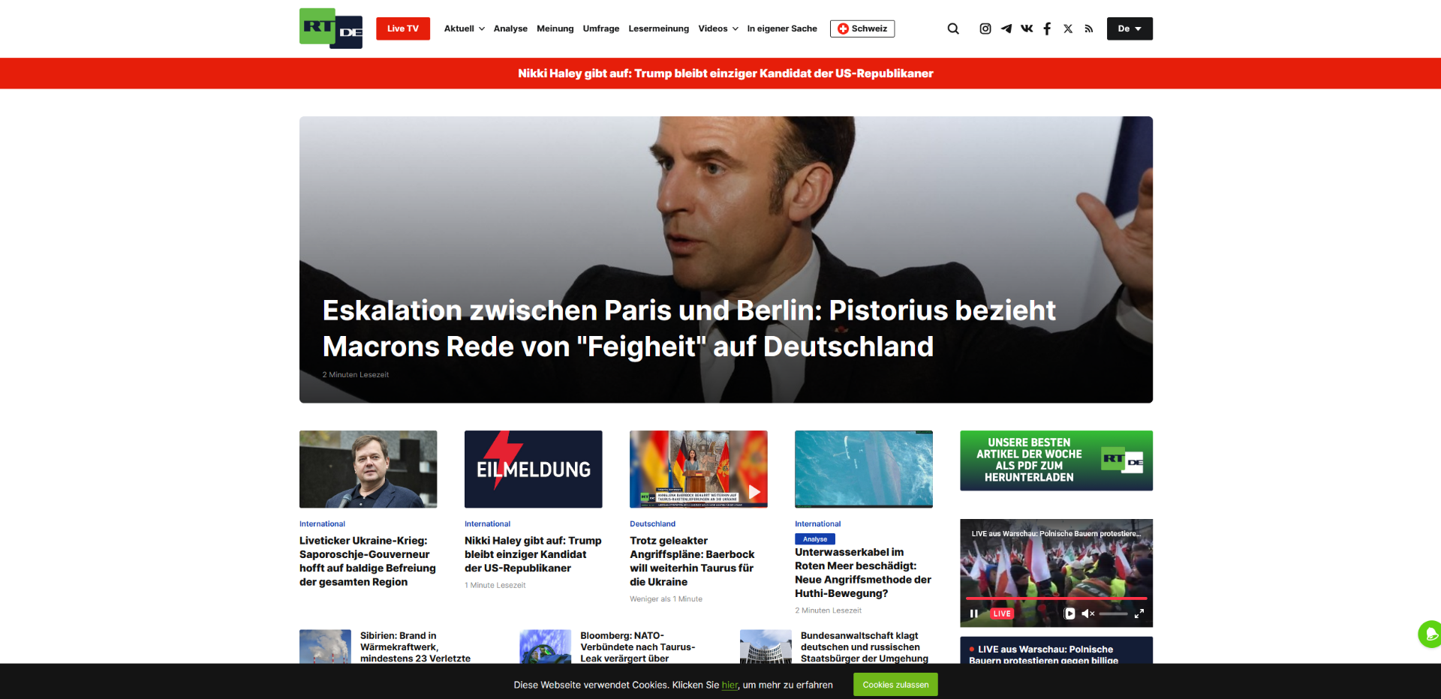The image size is (1441, 699).
Task: Subscribe via the RSS feed icon
Action: tap(1089, 28)
